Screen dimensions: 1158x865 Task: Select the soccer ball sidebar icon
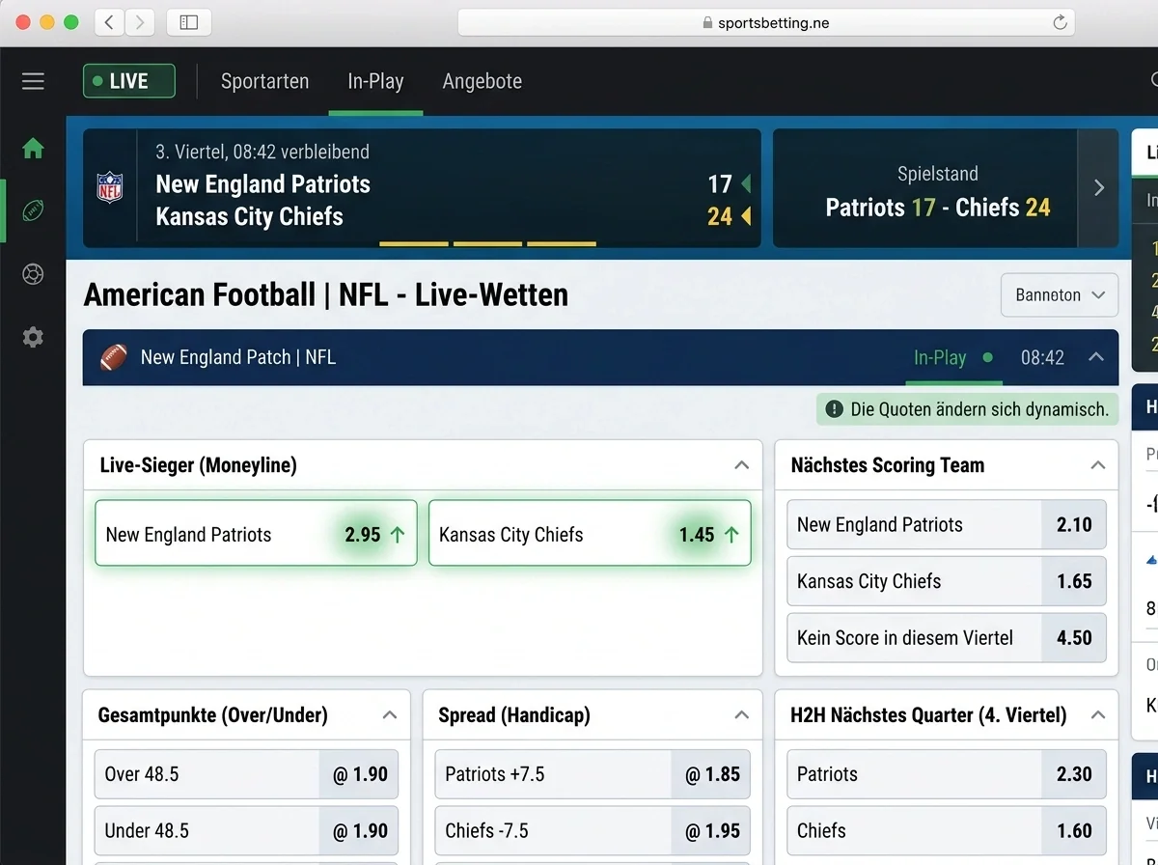click(x=33, y=274)
